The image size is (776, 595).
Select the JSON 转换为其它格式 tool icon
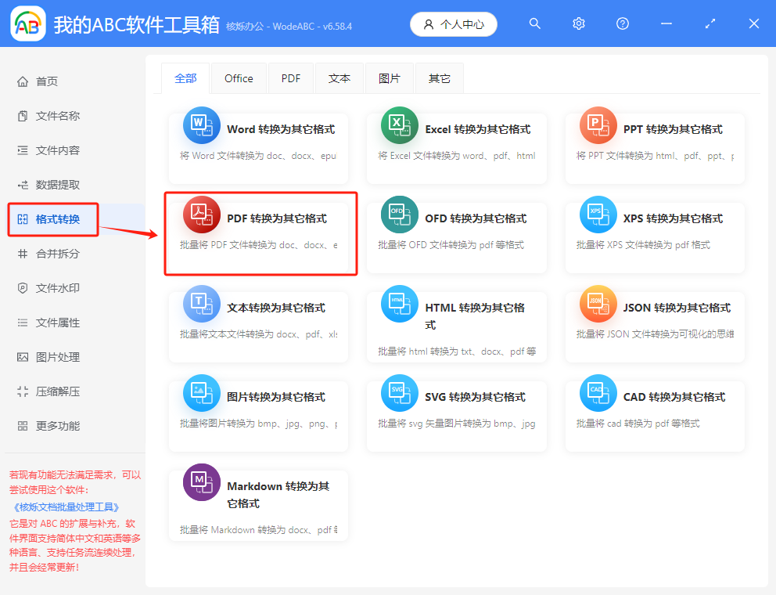click(x=598, y=304)
